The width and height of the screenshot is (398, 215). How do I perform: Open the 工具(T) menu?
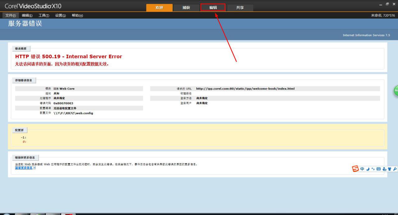point(44,15)
